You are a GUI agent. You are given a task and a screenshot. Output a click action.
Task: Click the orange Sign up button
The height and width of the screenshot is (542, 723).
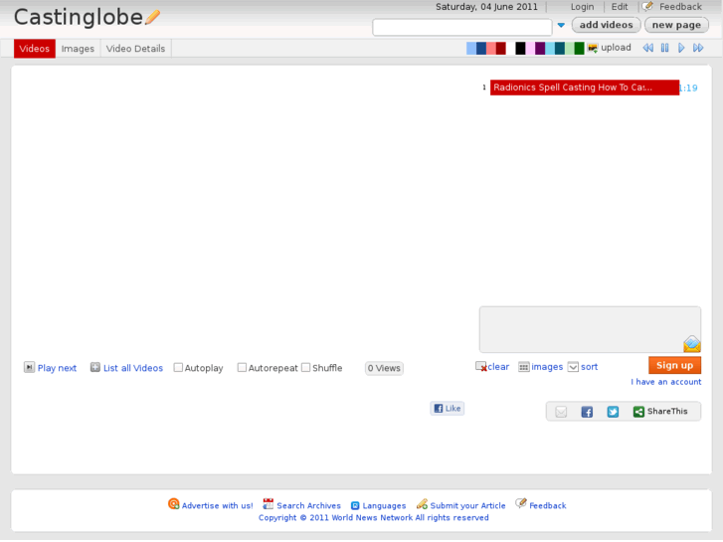point(674,365)
